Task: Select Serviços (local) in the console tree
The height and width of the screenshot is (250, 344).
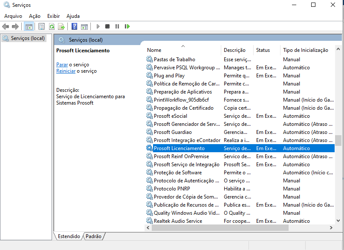Action: (24, 38)
